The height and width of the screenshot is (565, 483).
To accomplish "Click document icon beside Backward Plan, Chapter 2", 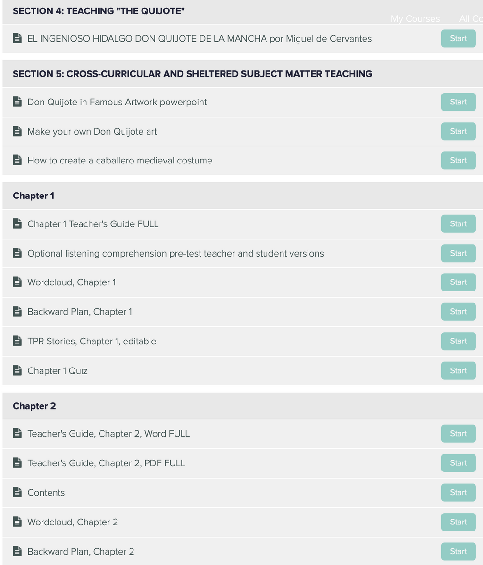I will click(17, 551).
